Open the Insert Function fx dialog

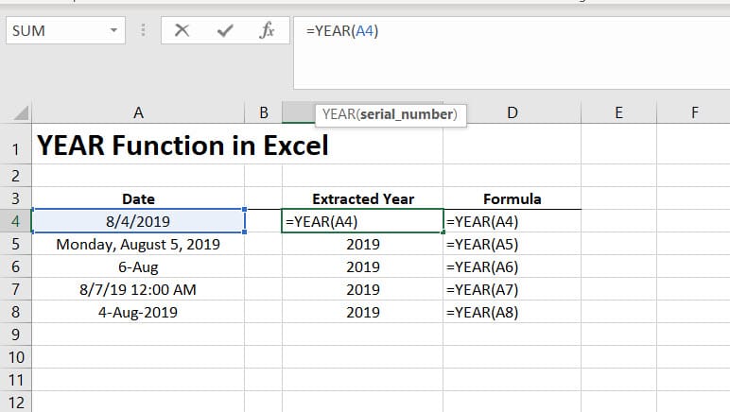[267, 31]
